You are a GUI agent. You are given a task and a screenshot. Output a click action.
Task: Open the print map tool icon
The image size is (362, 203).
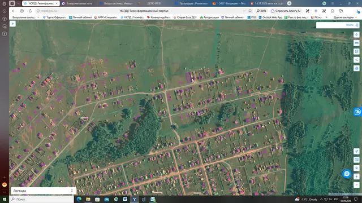(356, 51)
